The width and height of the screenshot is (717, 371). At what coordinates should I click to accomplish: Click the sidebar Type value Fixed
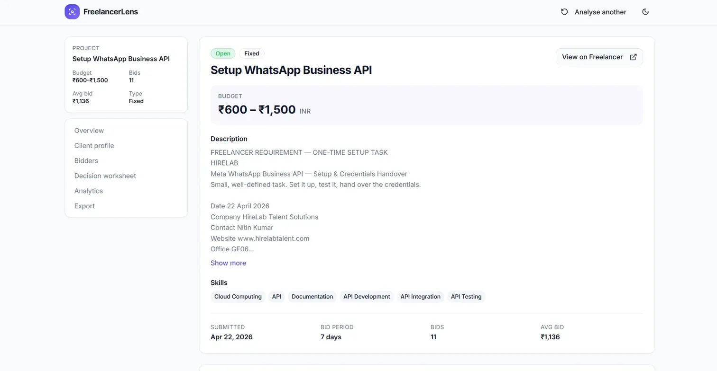point(136,101)
